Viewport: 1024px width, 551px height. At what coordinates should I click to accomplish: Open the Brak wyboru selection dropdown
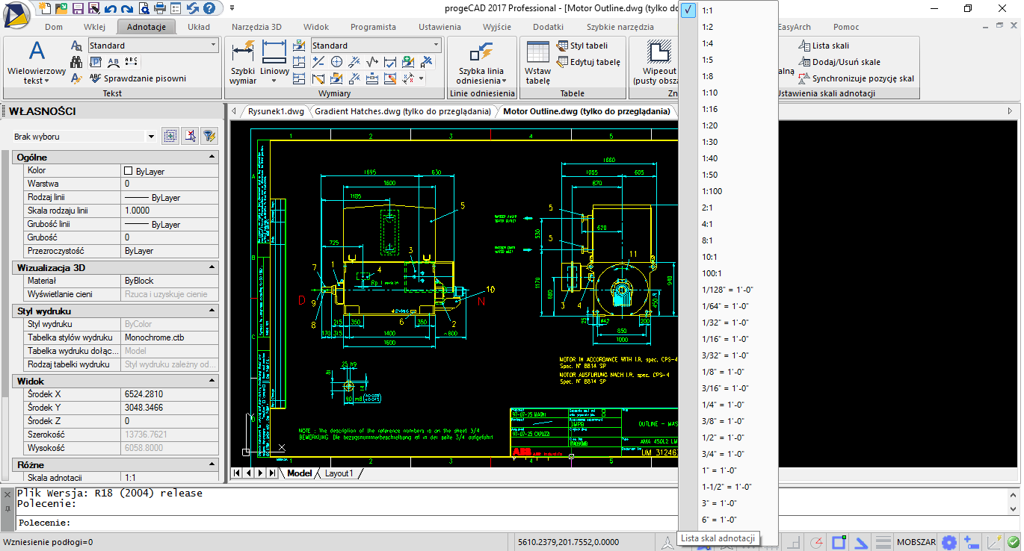(151, 137)
